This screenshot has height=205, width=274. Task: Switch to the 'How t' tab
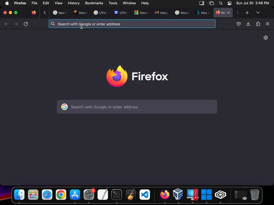[203, 13]
